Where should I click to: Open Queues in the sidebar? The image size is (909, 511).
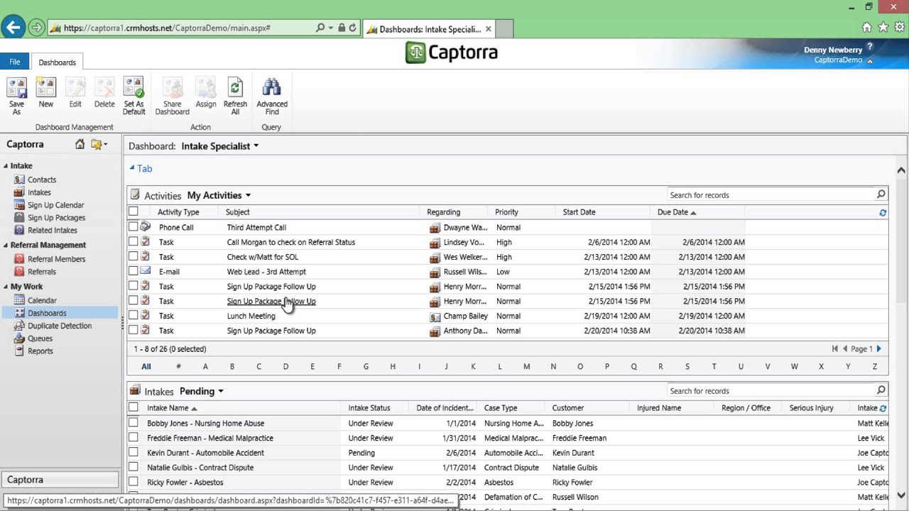(40, 339)
